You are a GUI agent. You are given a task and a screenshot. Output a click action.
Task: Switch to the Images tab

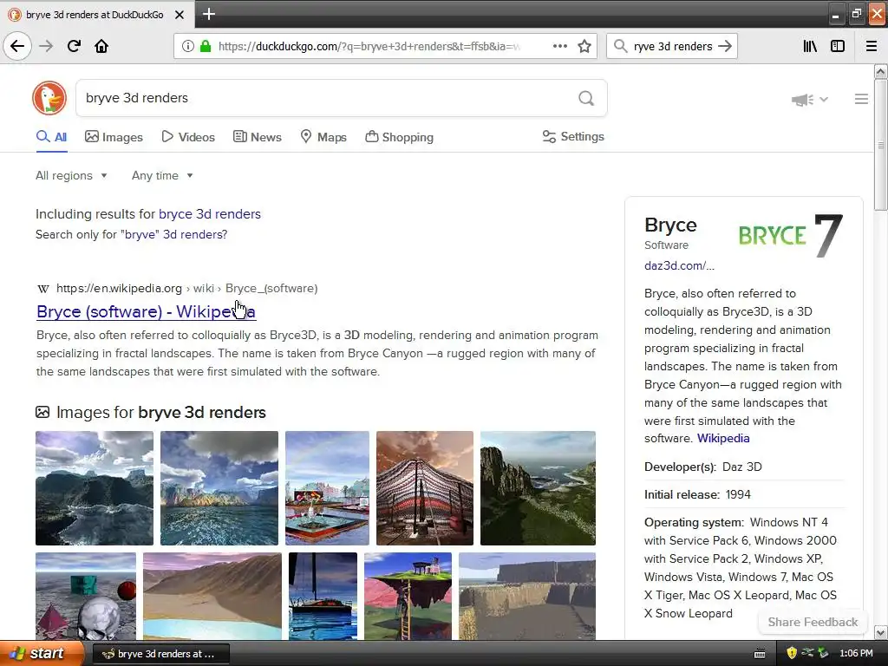coord(114,137)
